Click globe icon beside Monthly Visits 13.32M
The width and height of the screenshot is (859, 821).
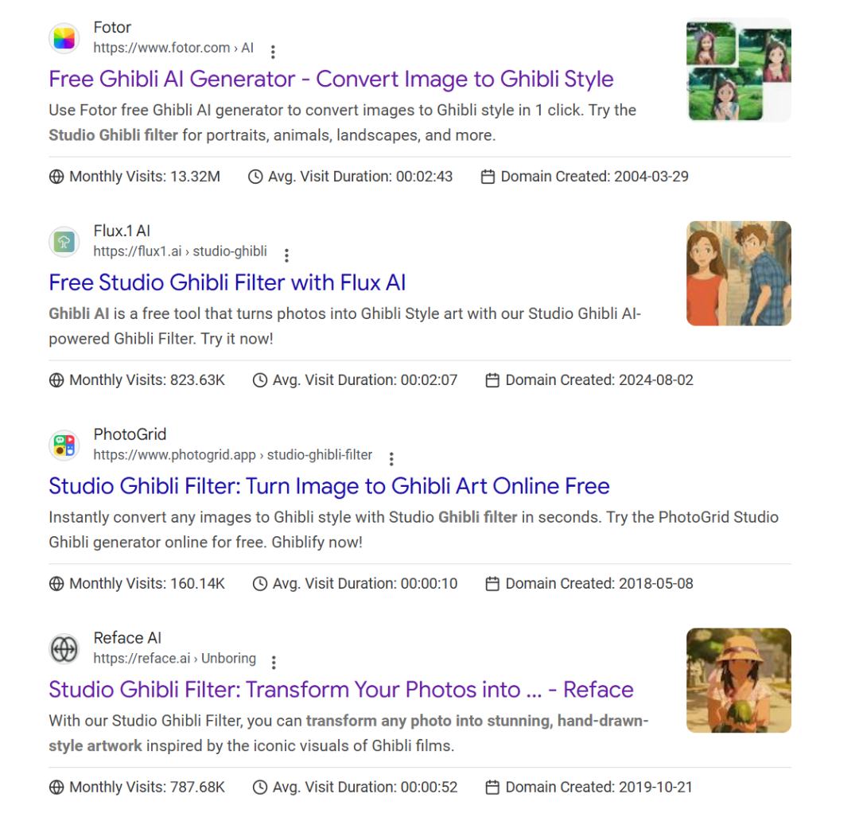(x=56, y=177)
